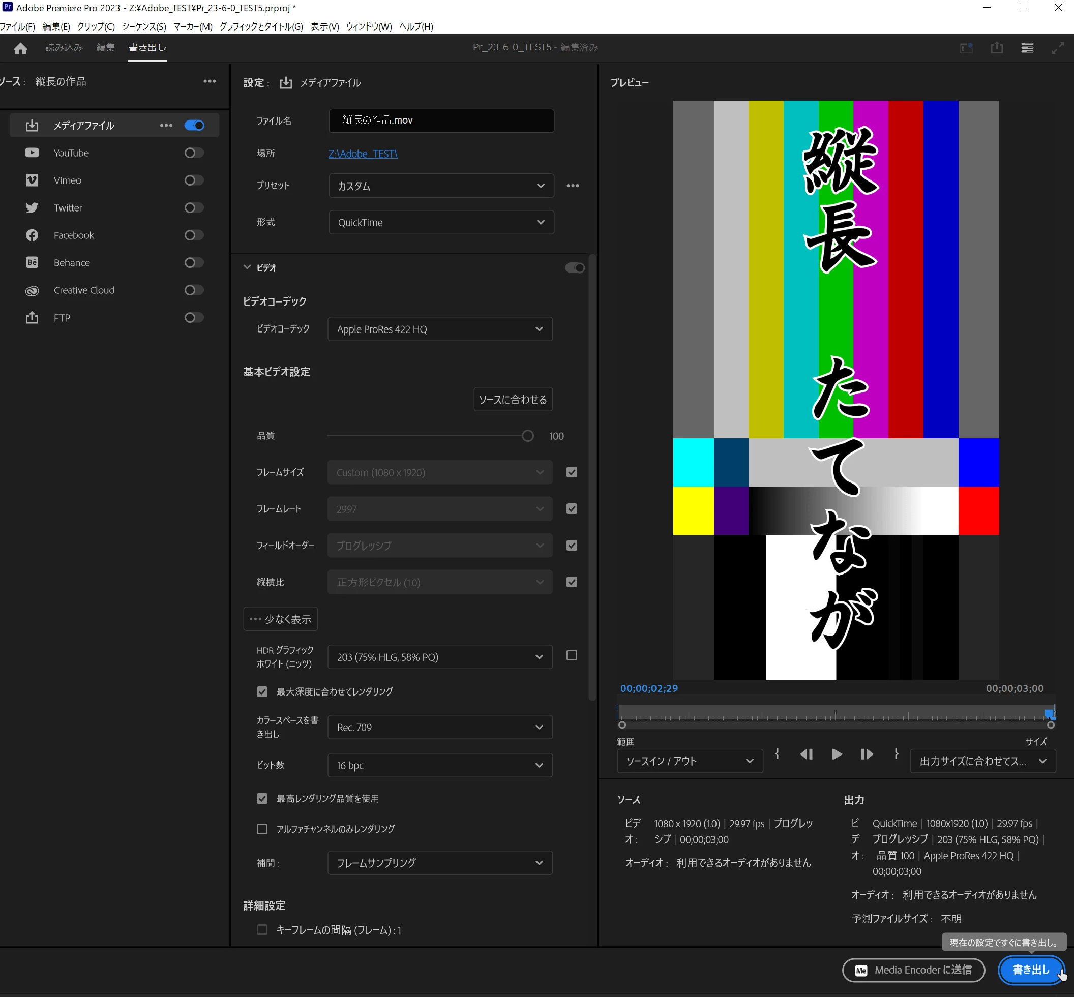Click the ソースに合わせる button
The width and height of the screenshot is (1074, 997).
513,399
